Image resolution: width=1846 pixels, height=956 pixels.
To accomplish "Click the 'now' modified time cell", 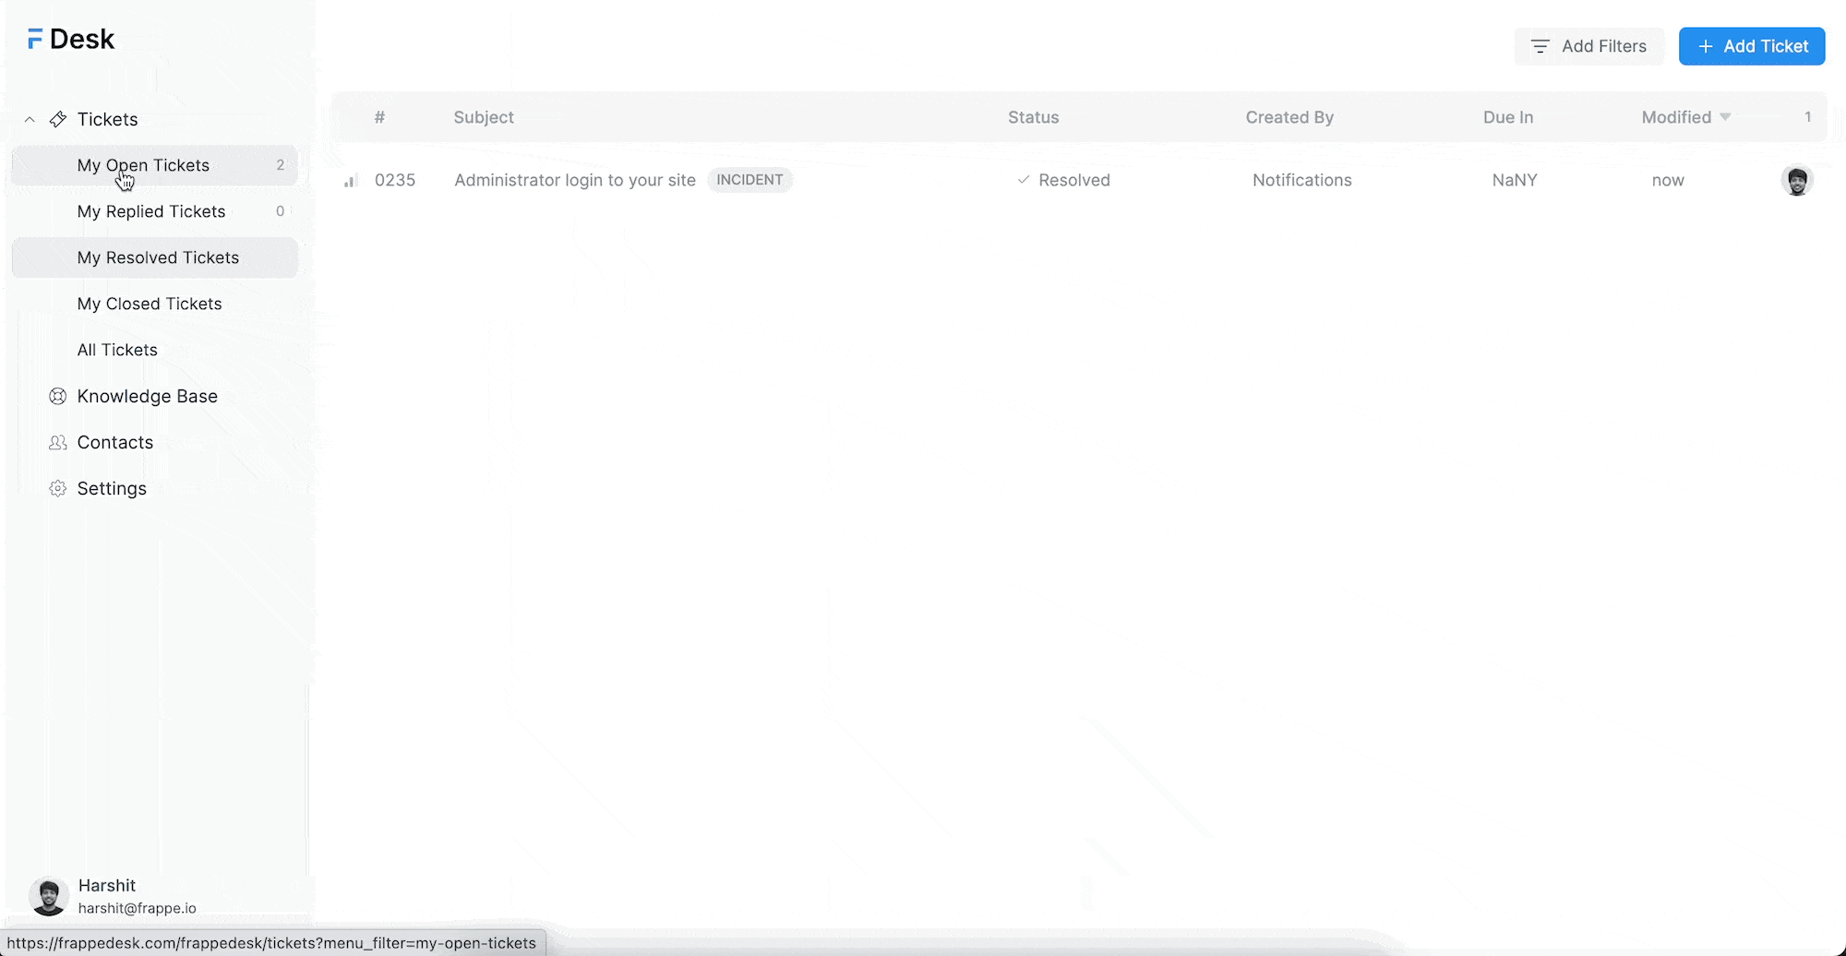I will tap(1668, 180).
